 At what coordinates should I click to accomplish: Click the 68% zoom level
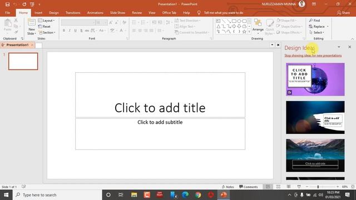[345, 187]
